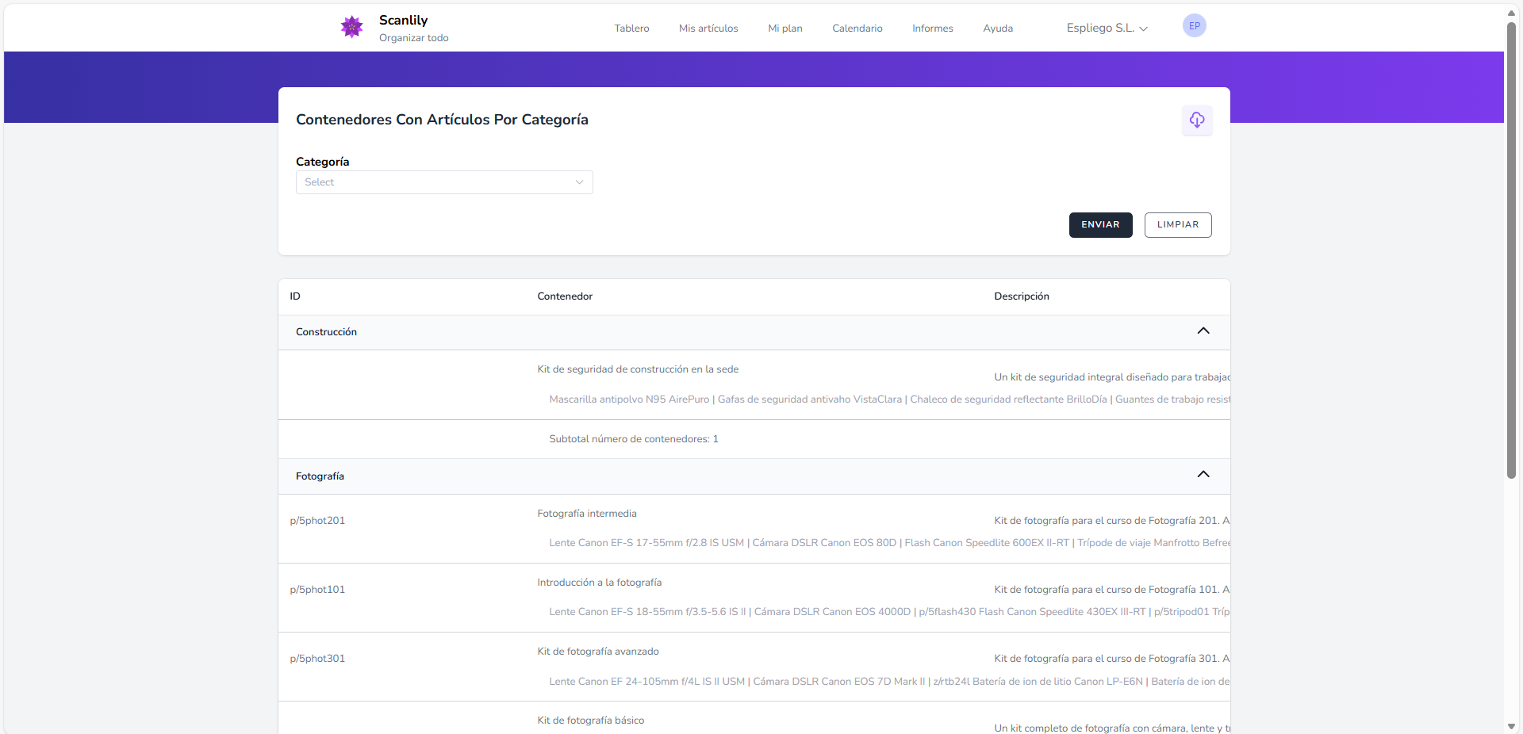Select Informes in the top menu
This screenshot has width=1523, height=734.
(x=932, y=29)
